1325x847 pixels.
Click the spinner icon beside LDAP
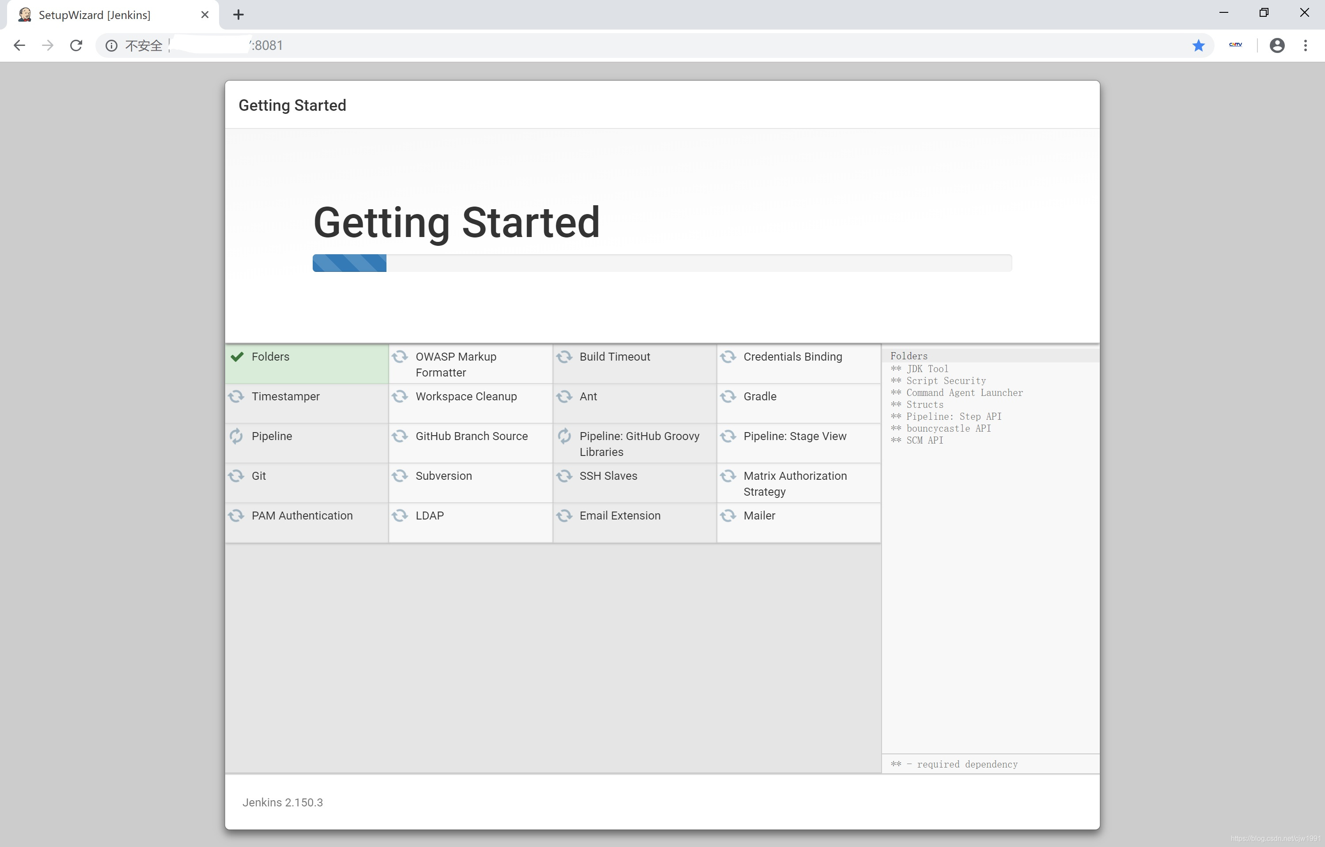(400, 516)
